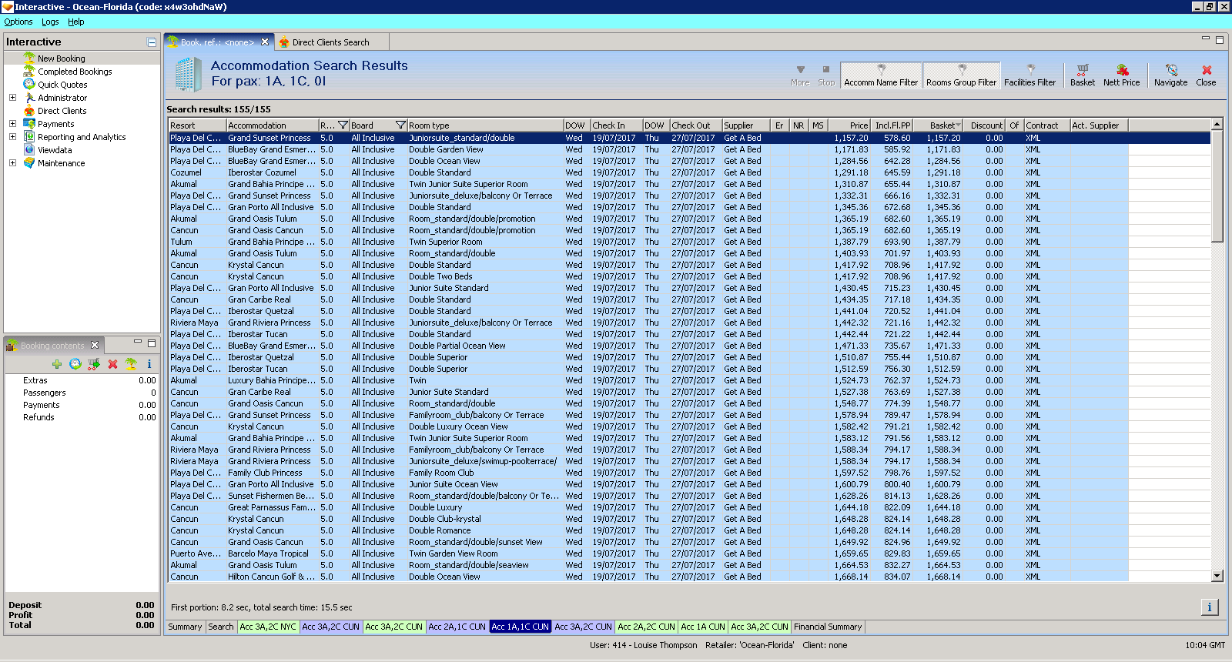Expand the Maintenance tree node

[12, 163]
